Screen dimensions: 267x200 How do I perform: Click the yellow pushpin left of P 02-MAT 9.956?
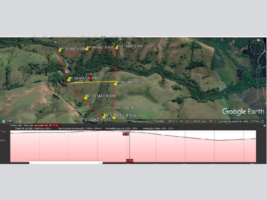pos(104,116)
